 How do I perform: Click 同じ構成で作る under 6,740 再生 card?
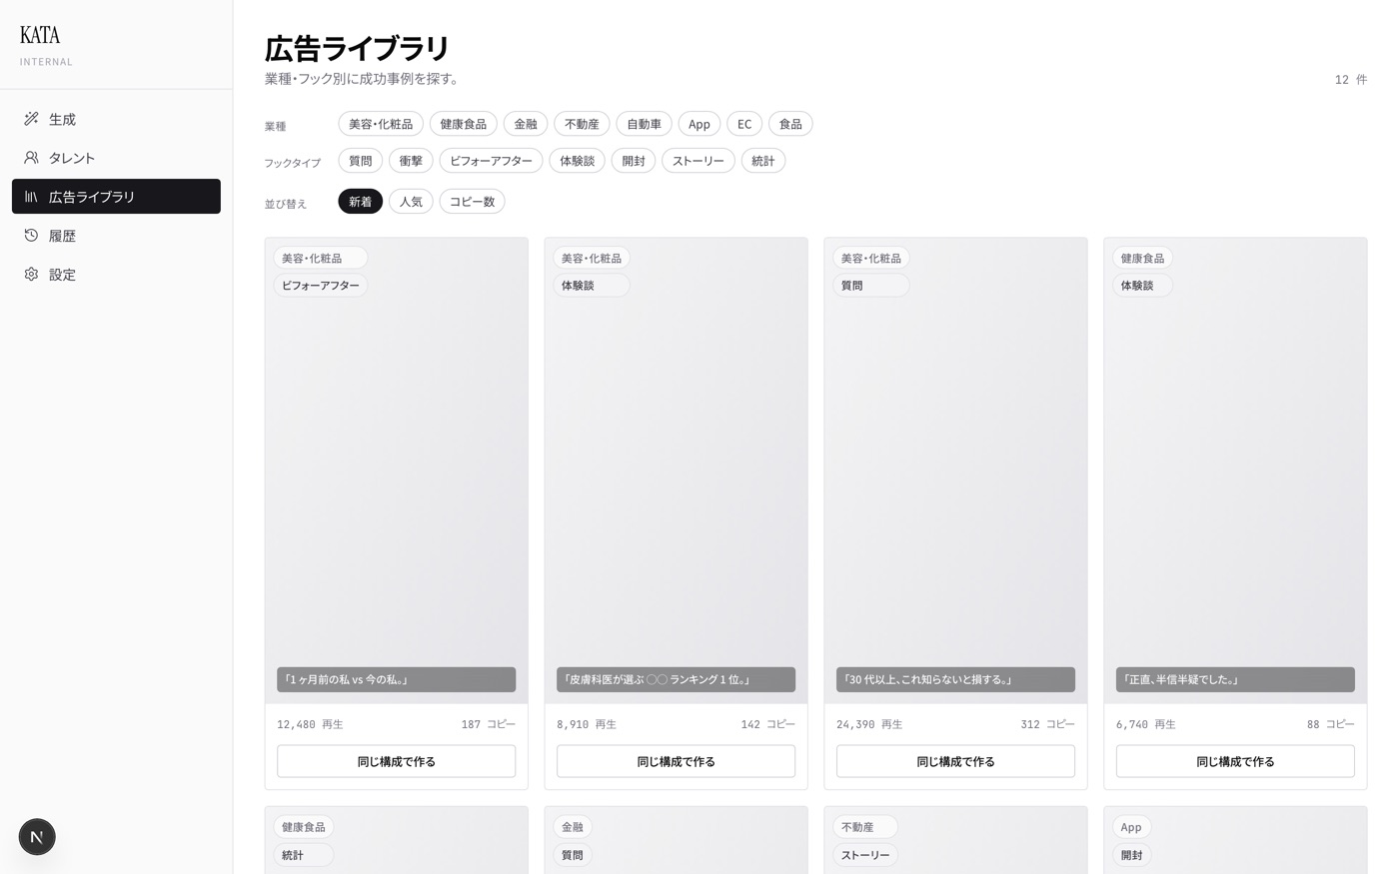coord(1235,761)
